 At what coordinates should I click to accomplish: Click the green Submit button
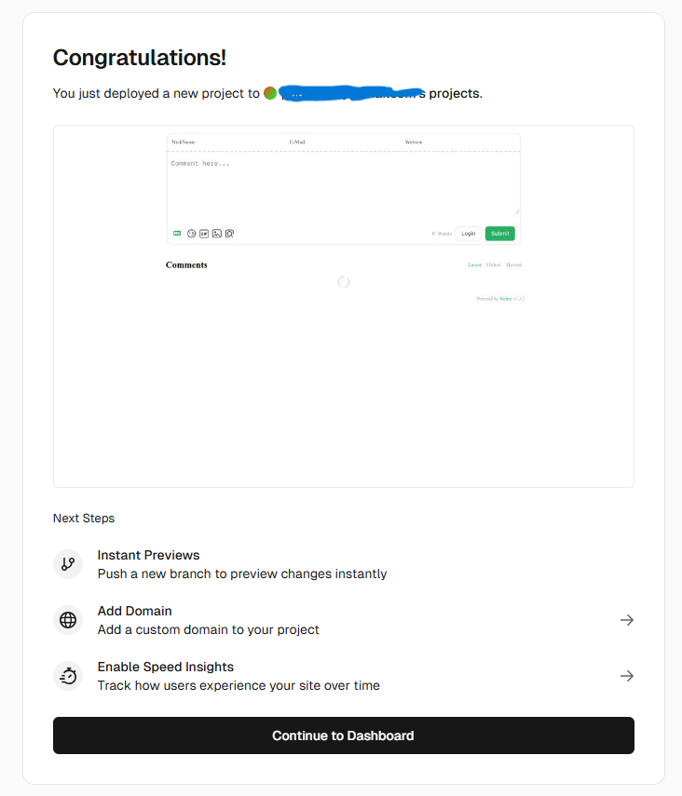pyautogui.click(x=500, y=234)
